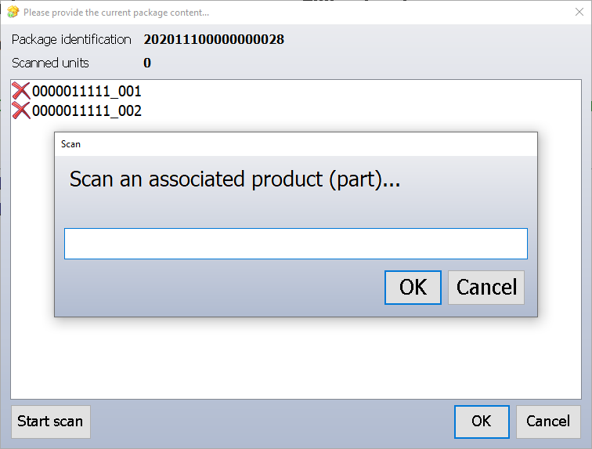This screenshot has height=449, width=592.
Task: Click the red X icon beside 0000011111_001
Action: (21, 91)
